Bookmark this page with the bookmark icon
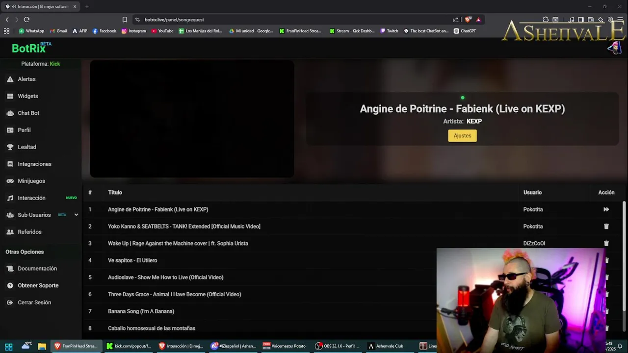Viewport: 628px width, 353px height. pyautogui.click(x=125, y=20)
